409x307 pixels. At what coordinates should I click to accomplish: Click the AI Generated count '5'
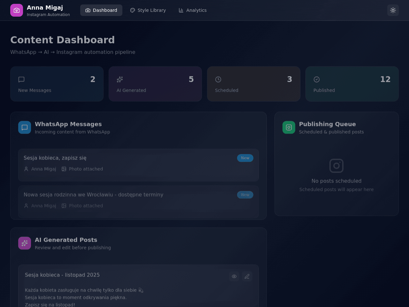[191, 79]
